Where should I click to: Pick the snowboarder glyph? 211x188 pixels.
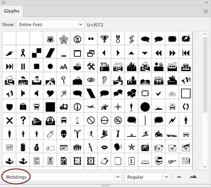(x=104, y=134)
